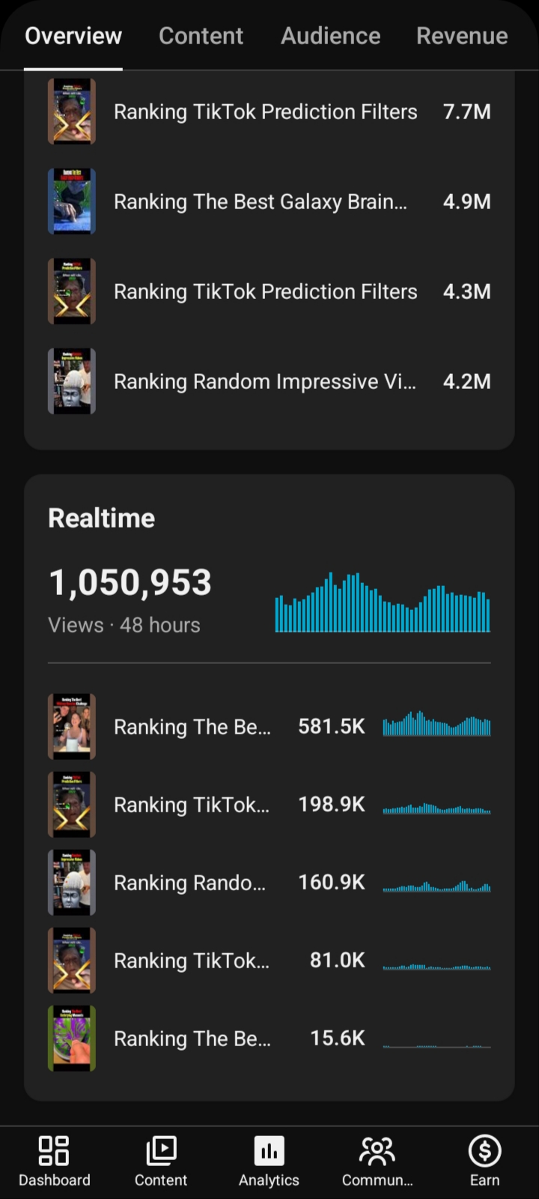Switch to the Content tab at top
The image size is (539, 1199).
(201, 35)
